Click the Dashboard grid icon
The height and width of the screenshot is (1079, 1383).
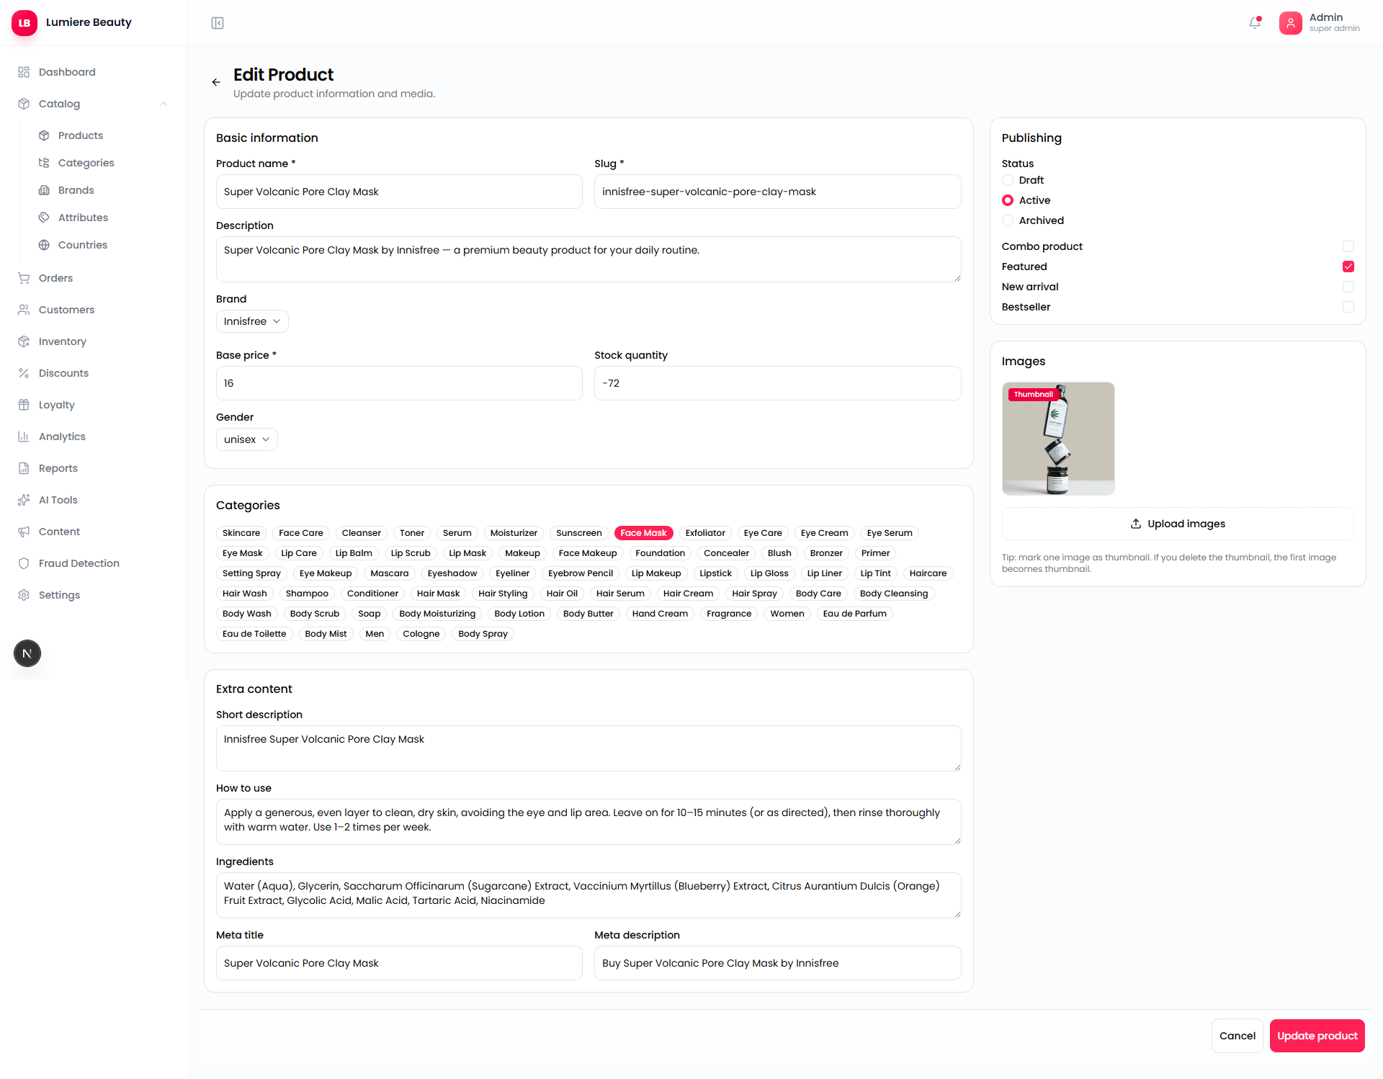click(24, 72)
